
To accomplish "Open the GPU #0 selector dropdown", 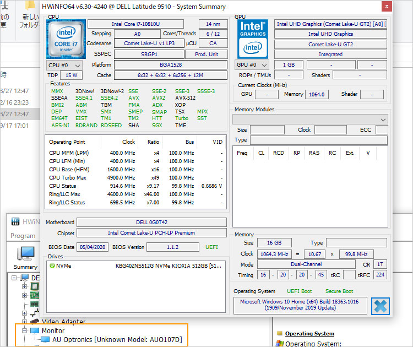I will pyautogui.click(x=252, y=64).
